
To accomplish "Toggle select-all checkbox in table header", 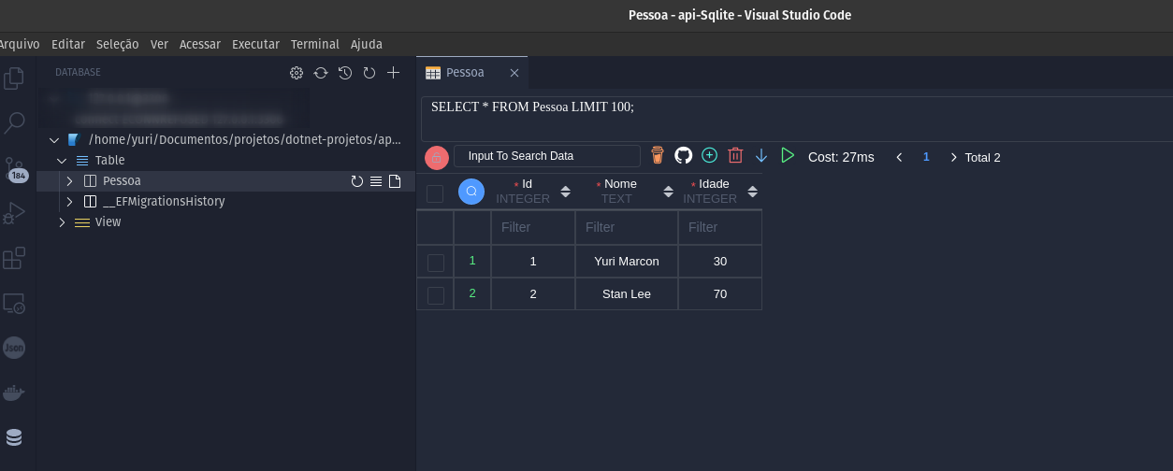I will pos(435,193).
